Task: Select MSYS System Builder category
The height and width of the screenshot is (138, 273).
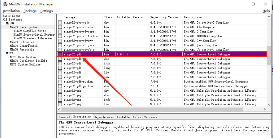Action: pos(25,65)
